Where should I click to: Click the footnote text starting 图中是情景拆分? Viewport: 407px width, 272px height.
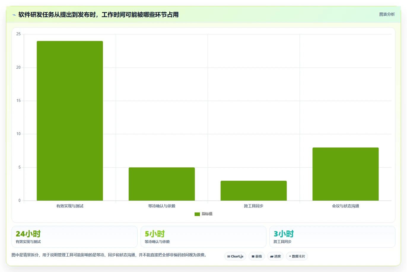[x=109, y=255]
